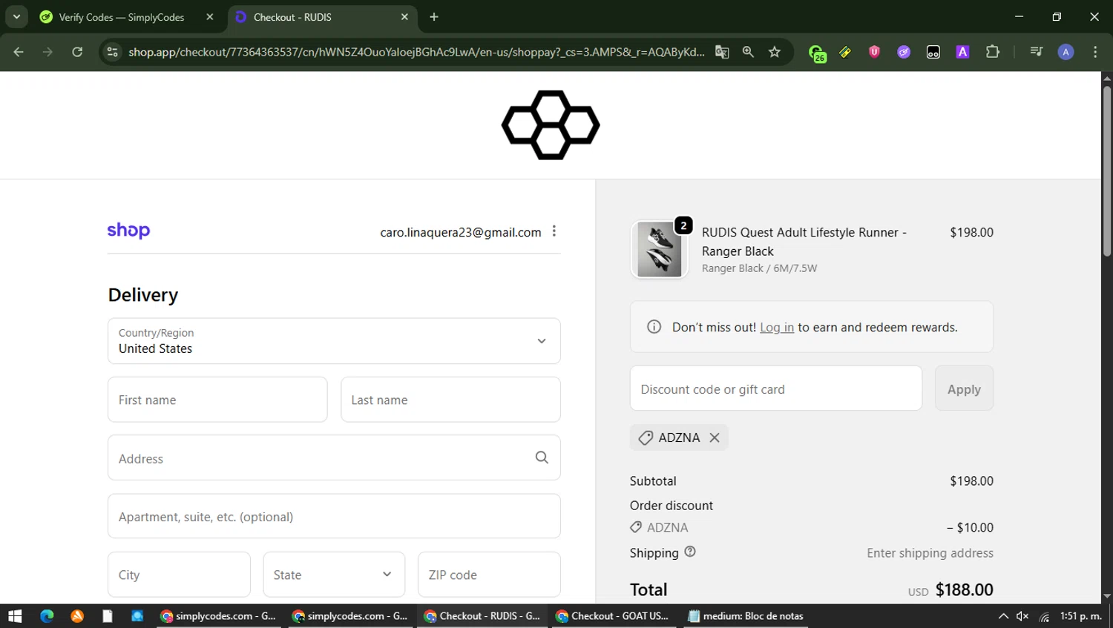
Task: Click the RUDIS Quest shoe thumbnail
Action: [659, 251]
